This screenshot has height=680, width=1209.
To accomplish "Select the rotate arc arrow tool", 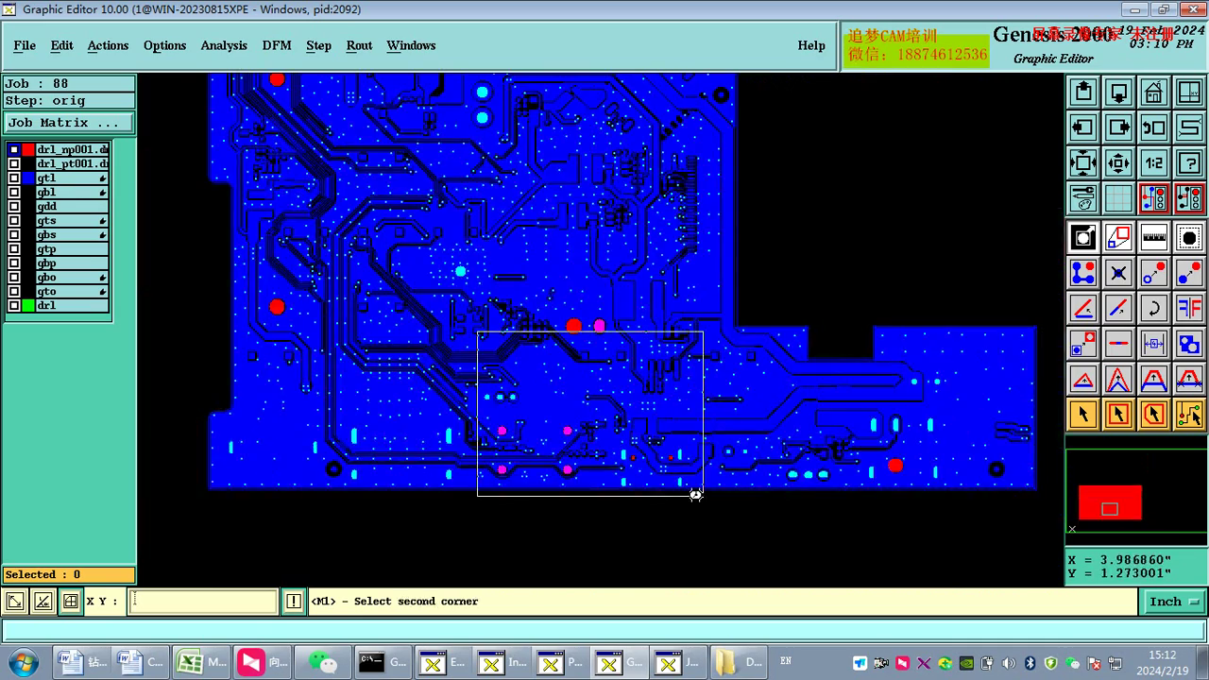I will point(1153,308).
